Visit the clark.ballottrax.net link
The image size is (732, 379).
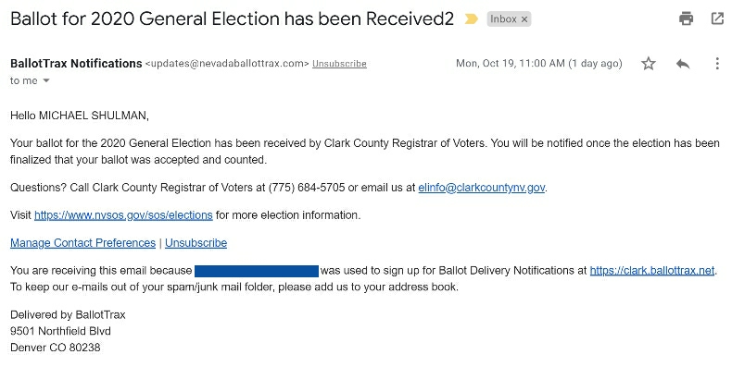pos(652,271)
